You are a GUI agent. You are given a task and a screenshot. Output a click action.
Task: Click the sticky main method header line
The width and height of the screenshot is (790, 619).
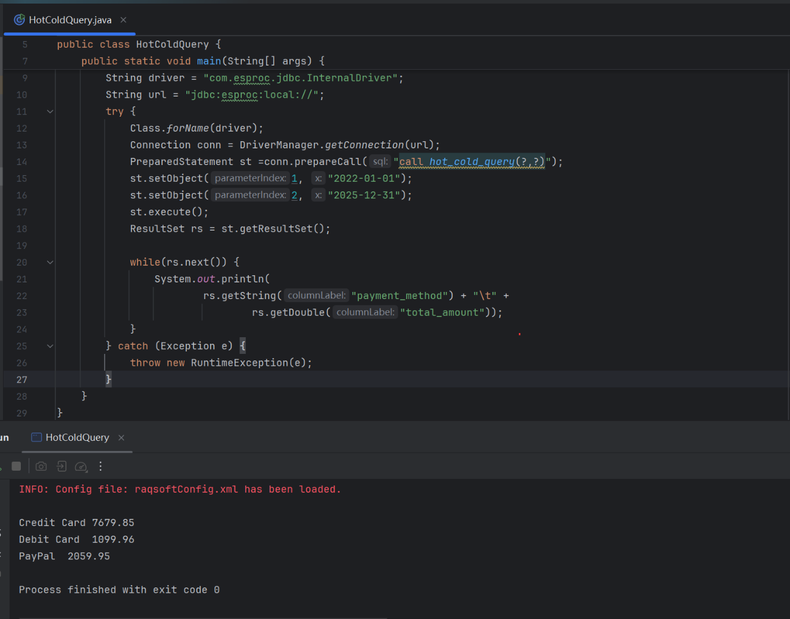pos(202,61)
